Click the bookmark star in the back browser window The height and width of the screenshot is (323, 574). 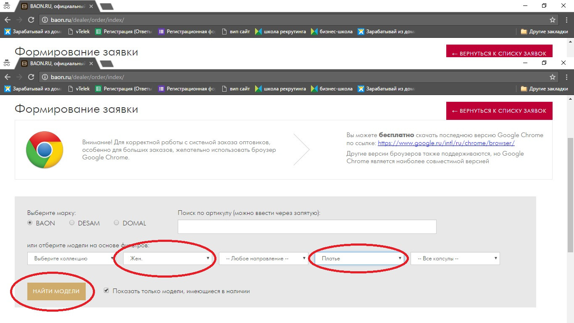[x=553, y=20]
